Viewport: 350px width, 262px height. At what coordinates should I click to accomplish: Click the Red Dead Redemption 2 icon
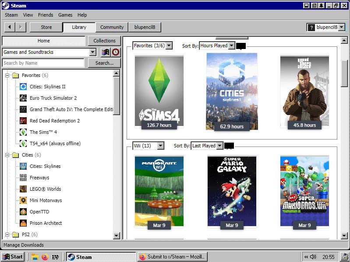[x=23, y=121]
